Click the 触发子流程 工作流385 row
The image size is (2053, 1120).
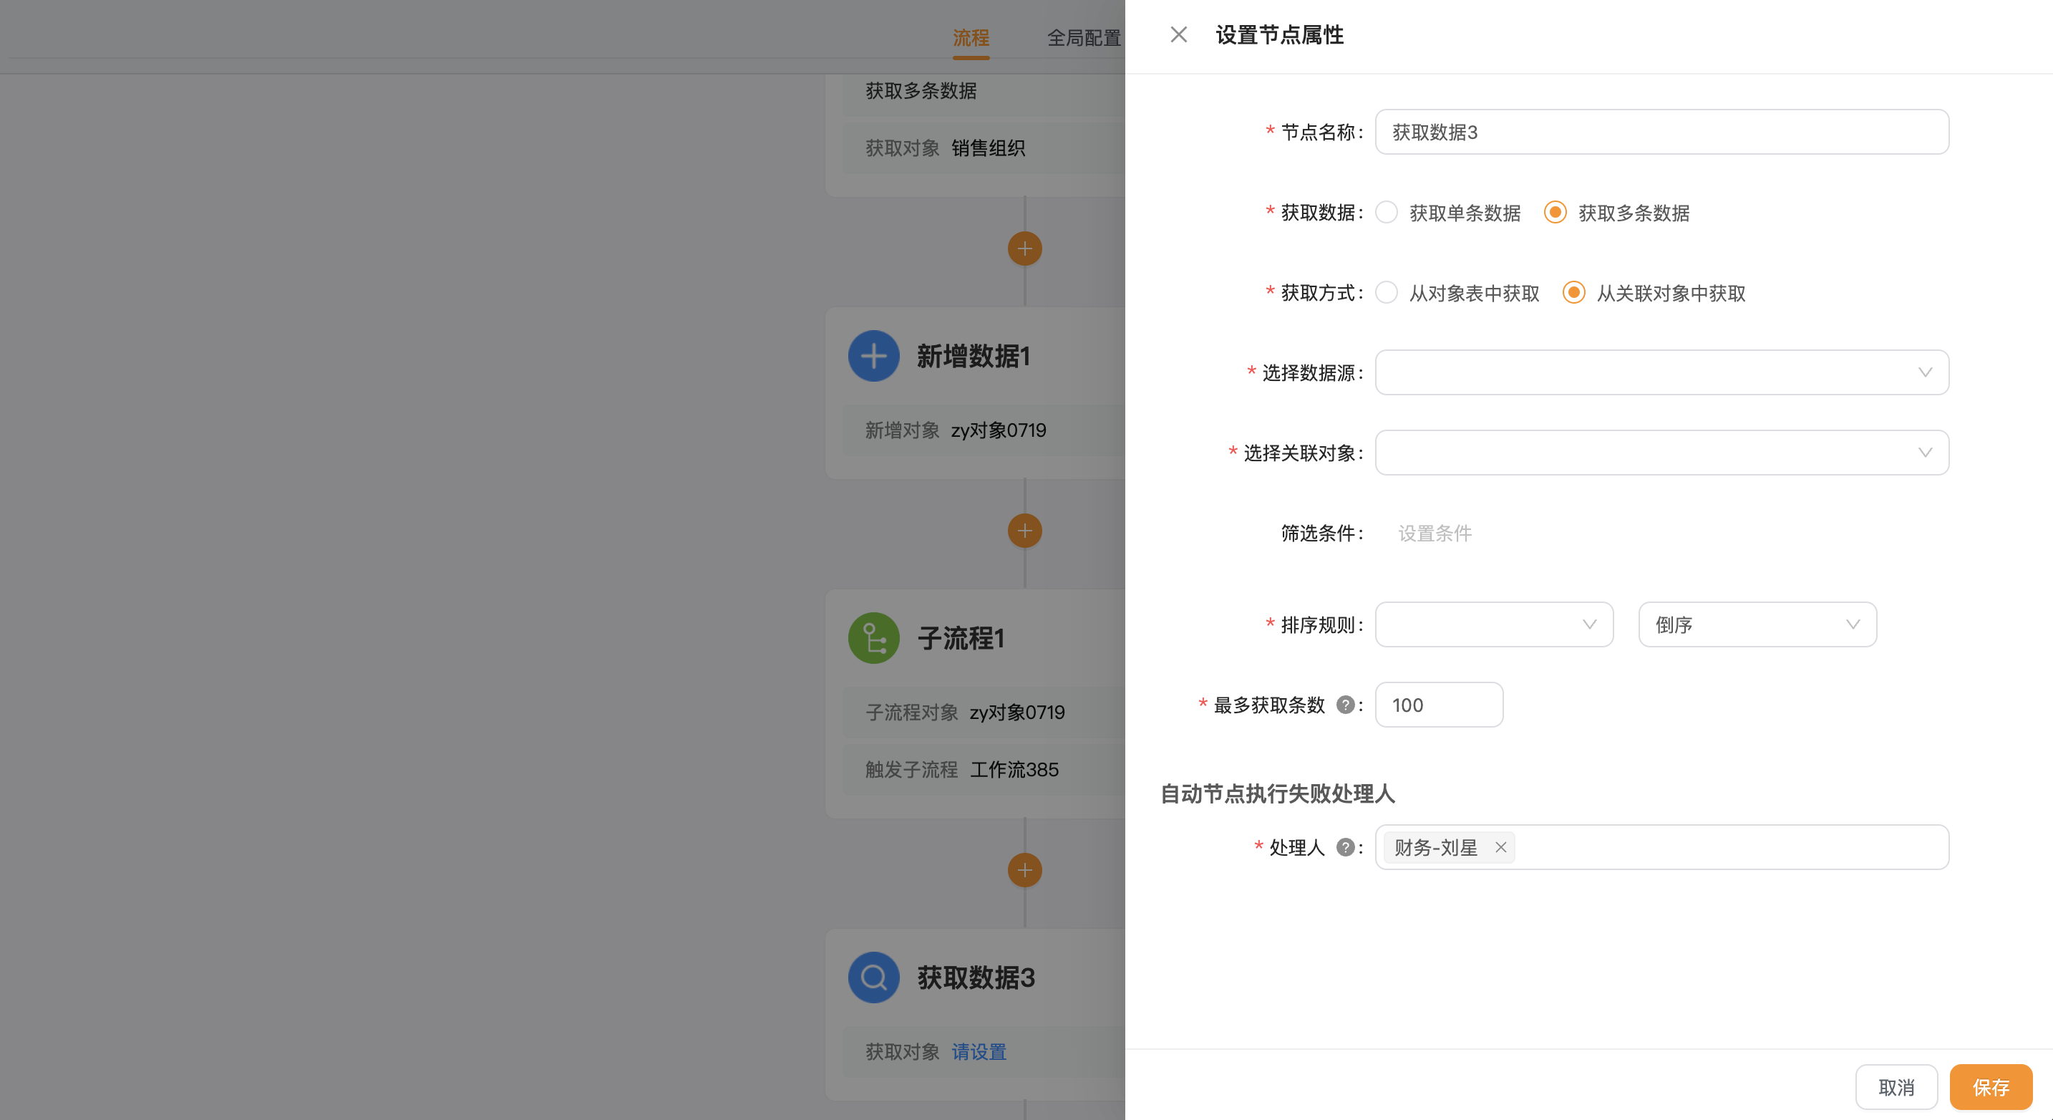coord(984,769)
